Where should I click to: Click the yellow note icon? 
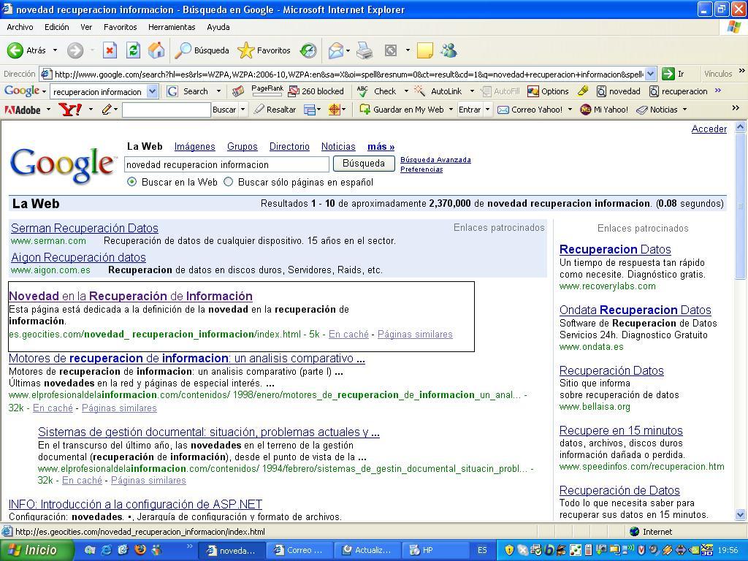(424, 50)
